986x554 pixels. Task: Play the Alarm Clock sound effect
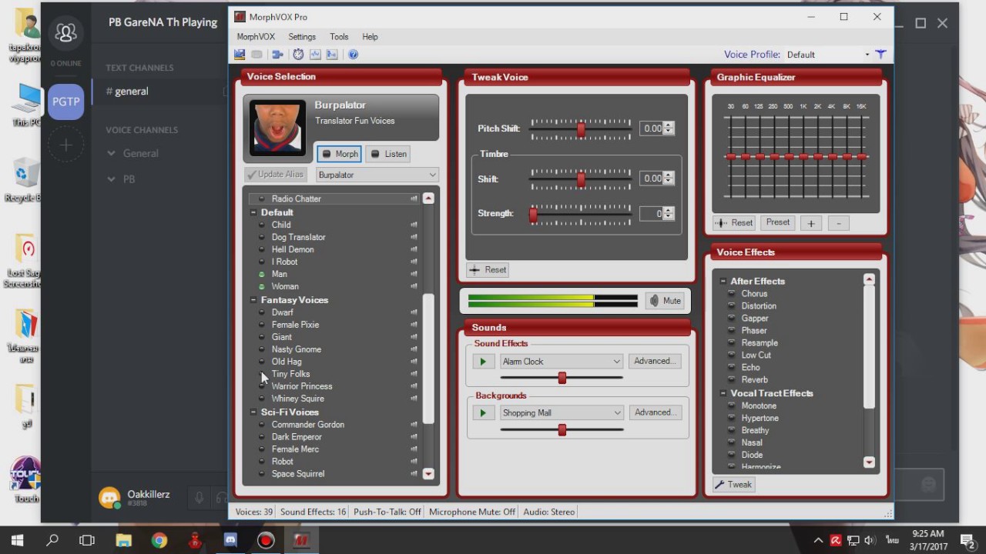point(483,362)
